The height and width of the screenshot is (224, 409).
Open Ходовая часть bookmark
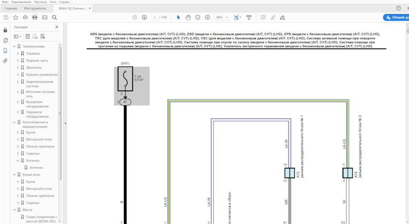[x=37, y=60]
